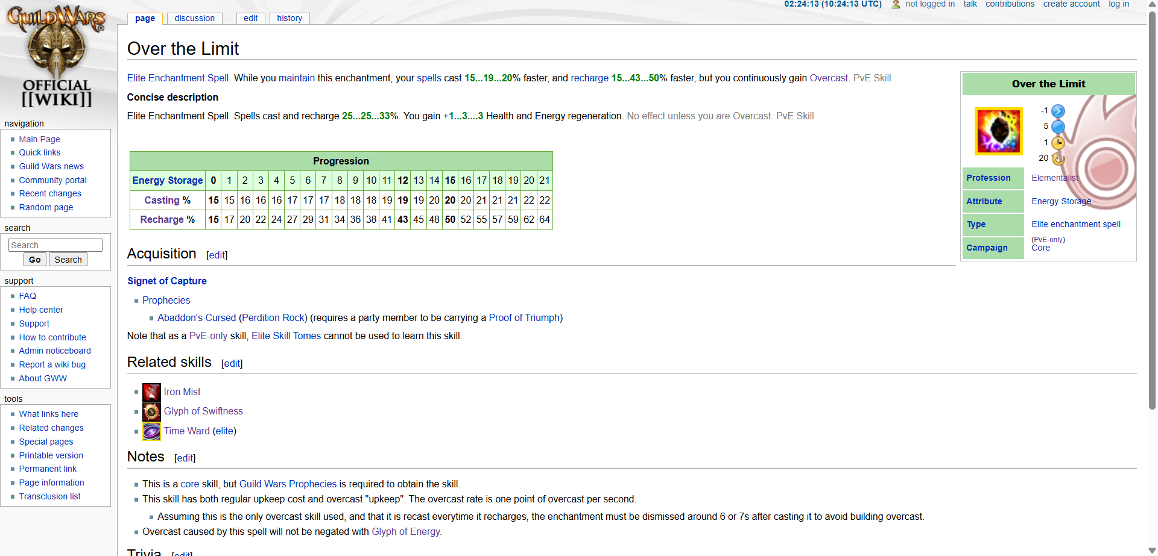
Task: Open Glyph of Energy link
Action: pos(406,532)
